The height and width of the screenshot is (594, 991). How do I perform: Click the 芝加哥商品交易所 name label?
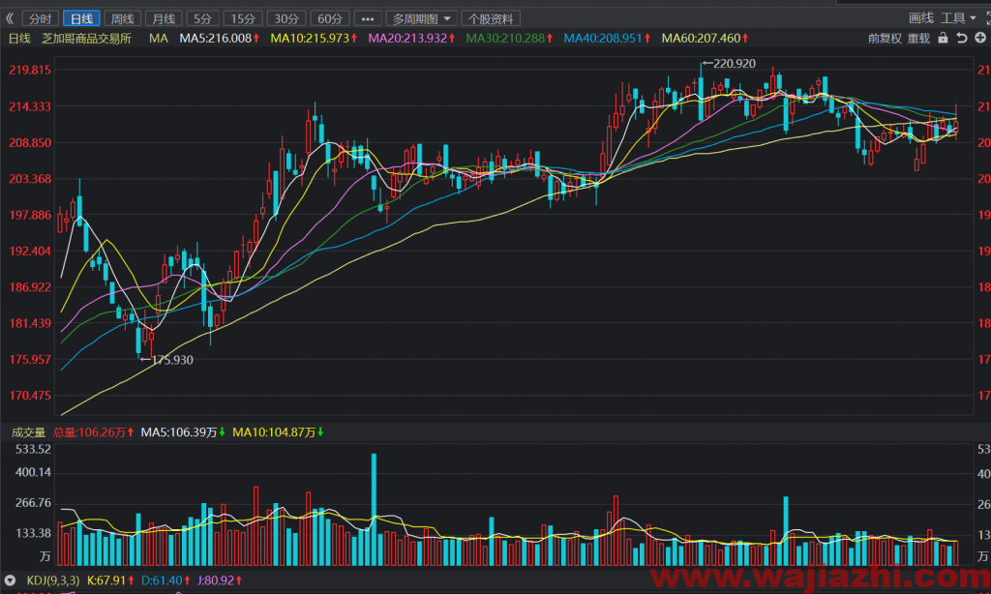click(x=86, y=38)
